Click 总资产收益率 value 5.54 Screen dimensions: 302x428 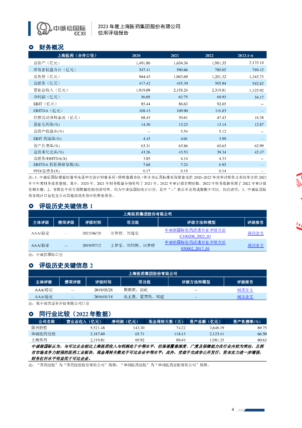[x=184, y=131]
